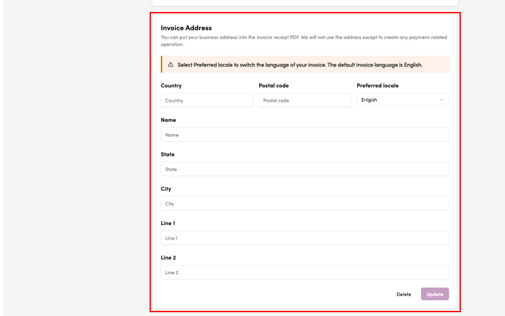Image resolution: width=505 pixels, height=316 pixels.
Task: Click the 'You can put your business address' description
Action: click(304, 40)
